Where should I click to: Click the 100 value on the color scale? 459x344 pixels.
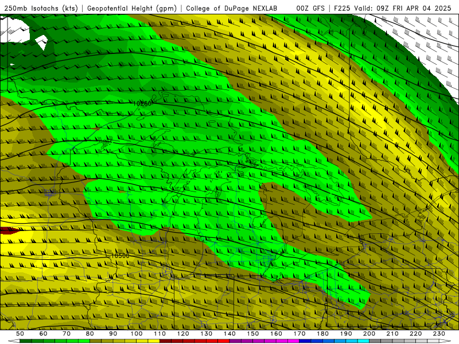pos(137,334)
